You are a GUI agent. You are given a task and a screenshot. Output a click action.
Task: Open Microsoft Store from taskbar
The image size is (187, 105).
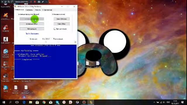37,102
